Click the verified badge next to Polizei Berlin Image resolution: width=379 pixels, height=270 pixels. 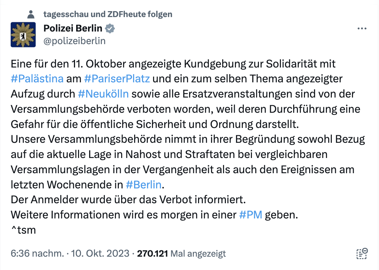[x=110, y=28]
